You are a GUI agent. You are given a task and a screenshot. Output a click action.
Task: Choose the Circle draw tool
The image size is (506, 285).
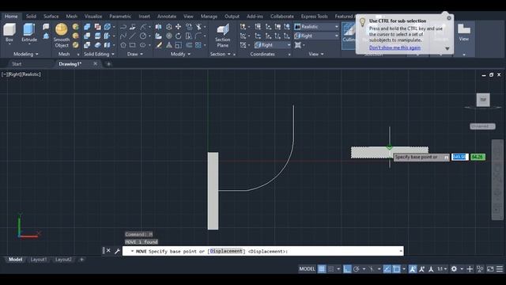coord(142,36)
